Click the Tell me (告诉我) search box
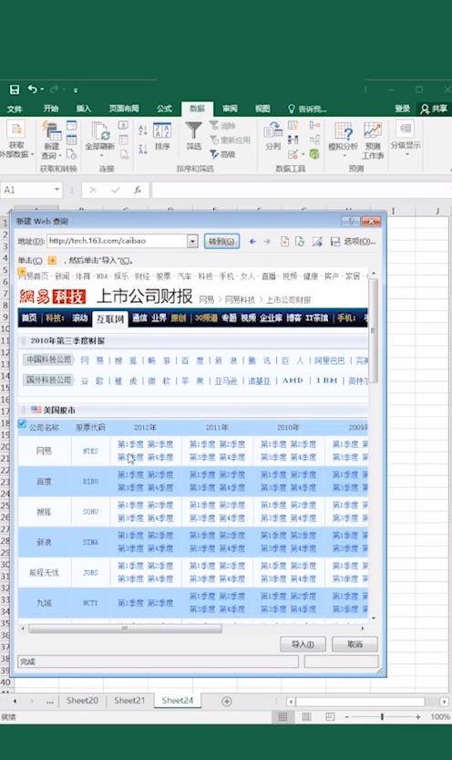The height and width of the screenshot is (760, 452). [307, 109]
